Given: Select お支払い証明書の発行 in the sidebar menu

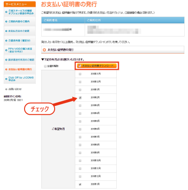Looking at the screenshot, I should point(19,69).
